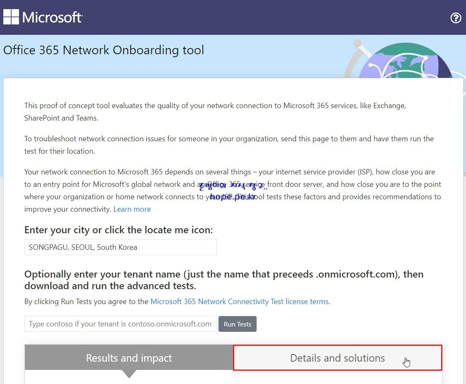
Task: Open Microsoft 365 Network Connectivity Test license terms
Action: [x=240, y=302]
